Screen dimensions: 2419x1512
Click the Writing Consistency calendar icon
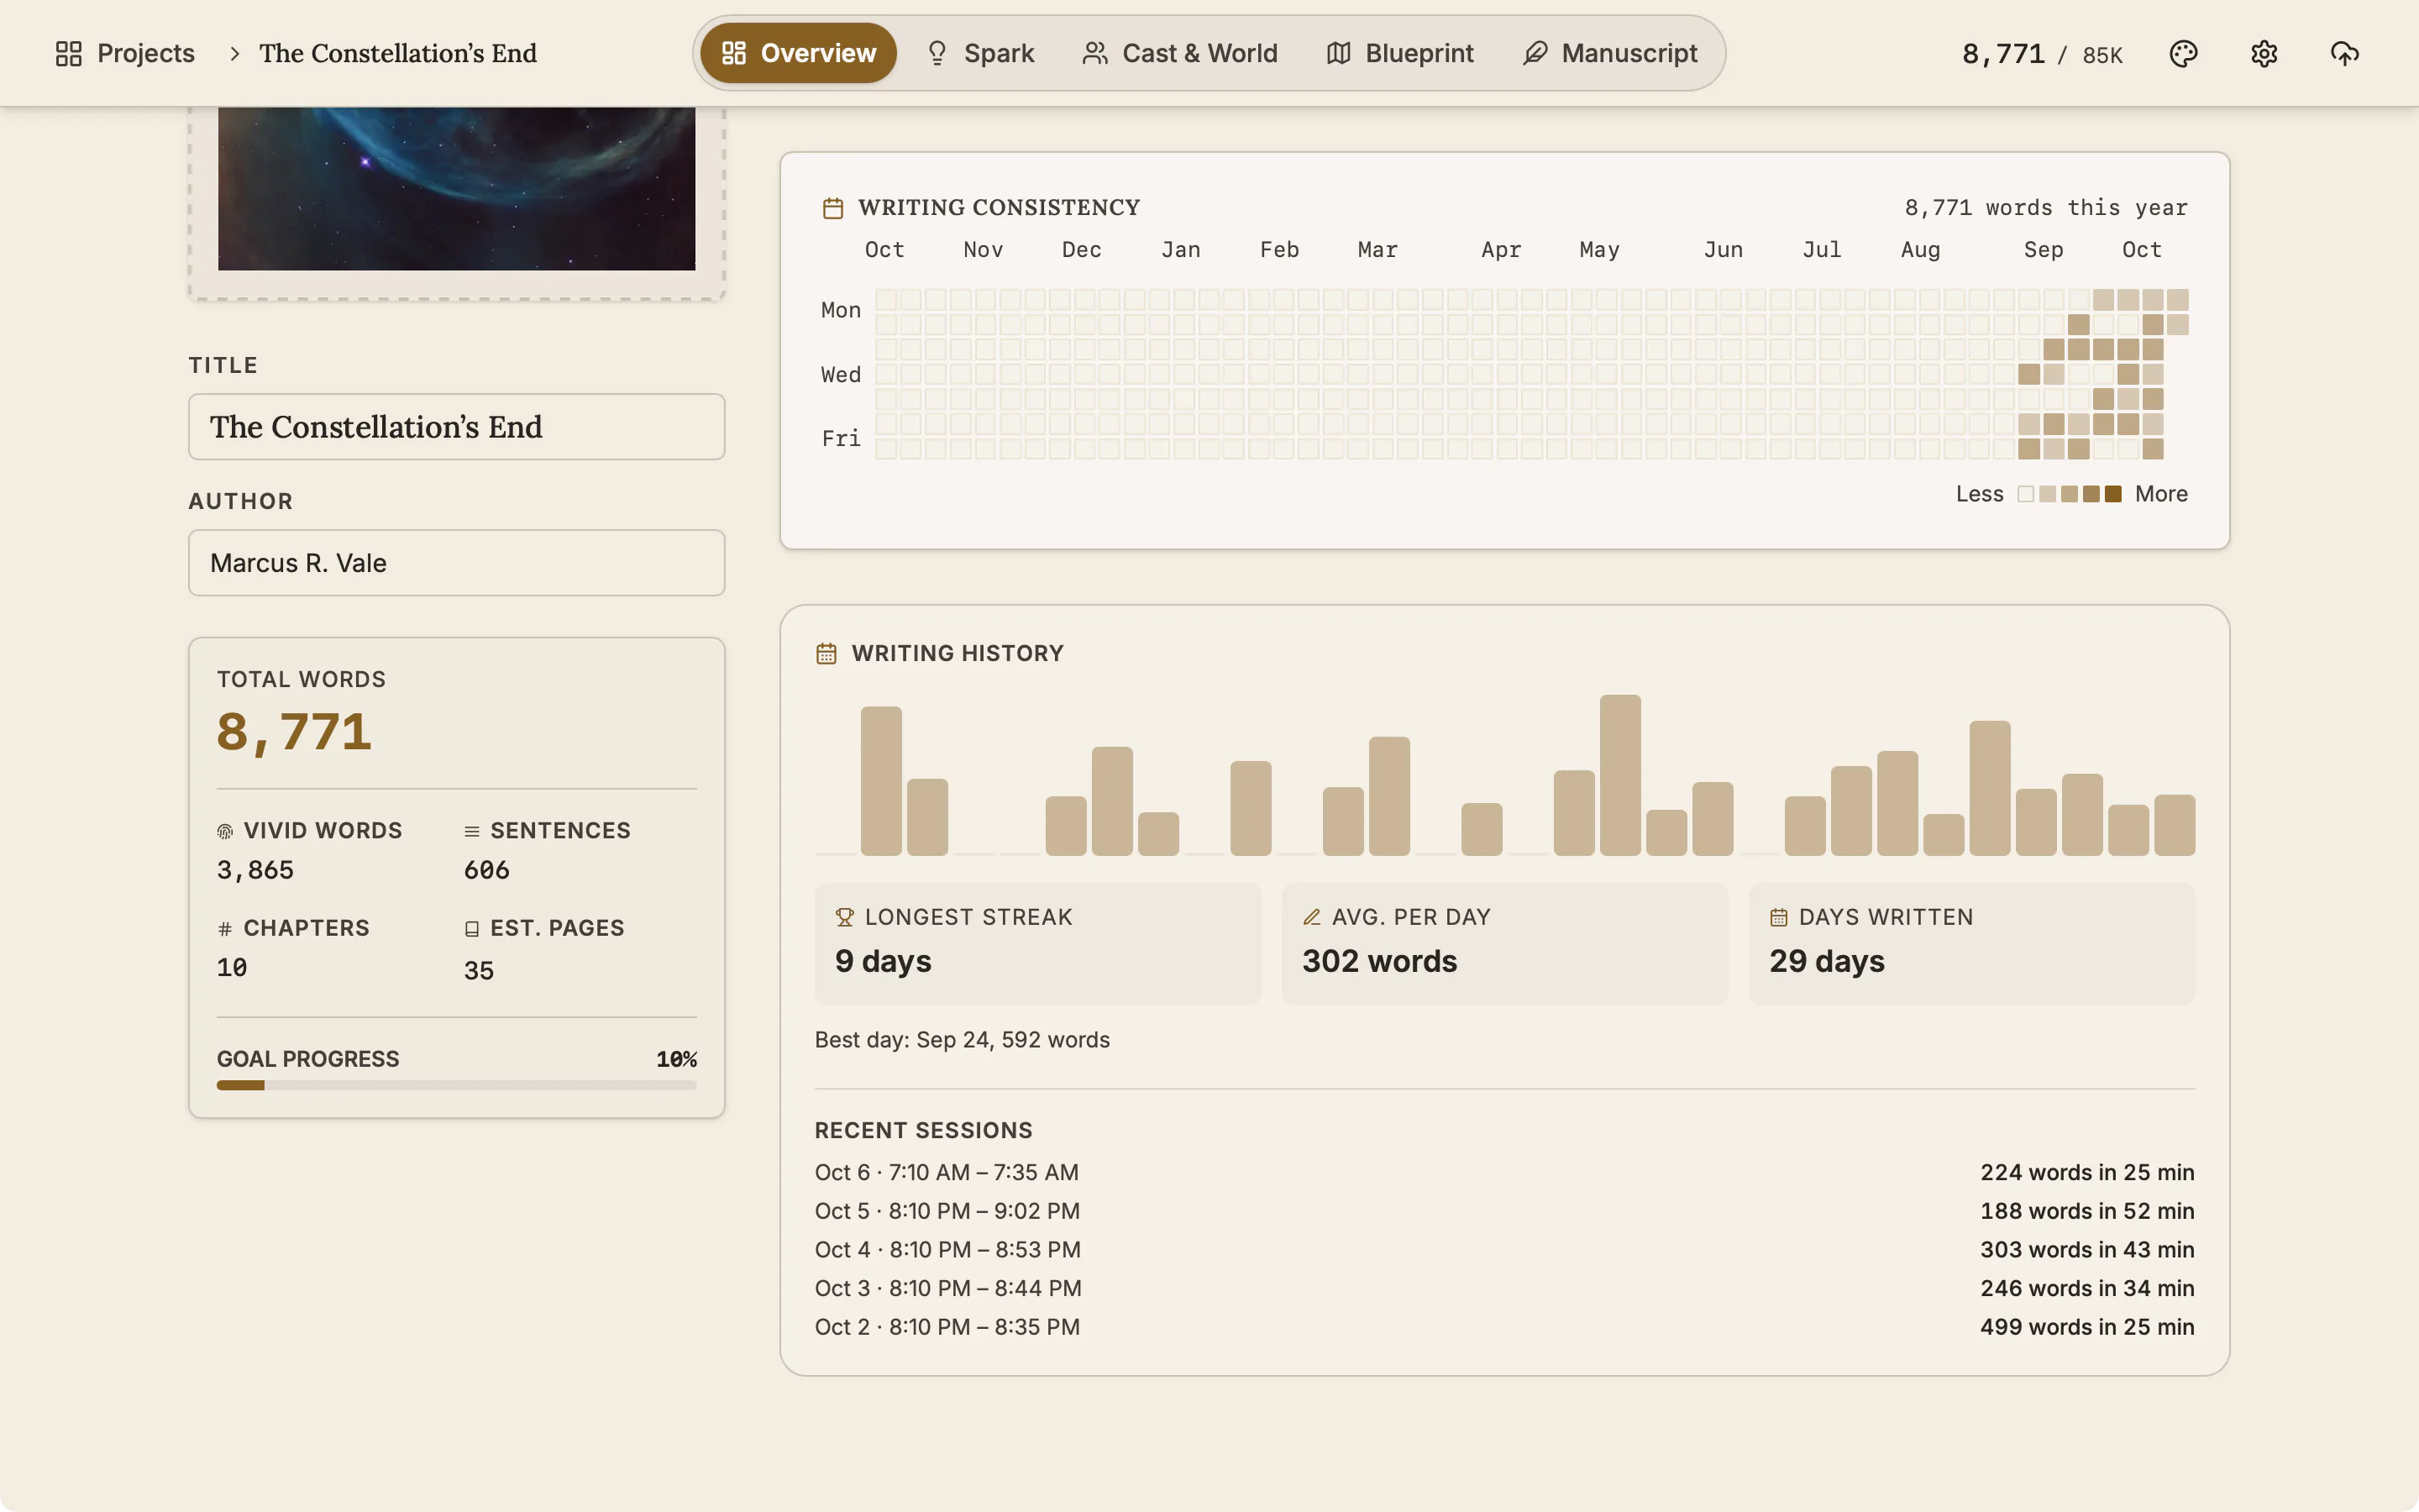click(x=832, y=208)
